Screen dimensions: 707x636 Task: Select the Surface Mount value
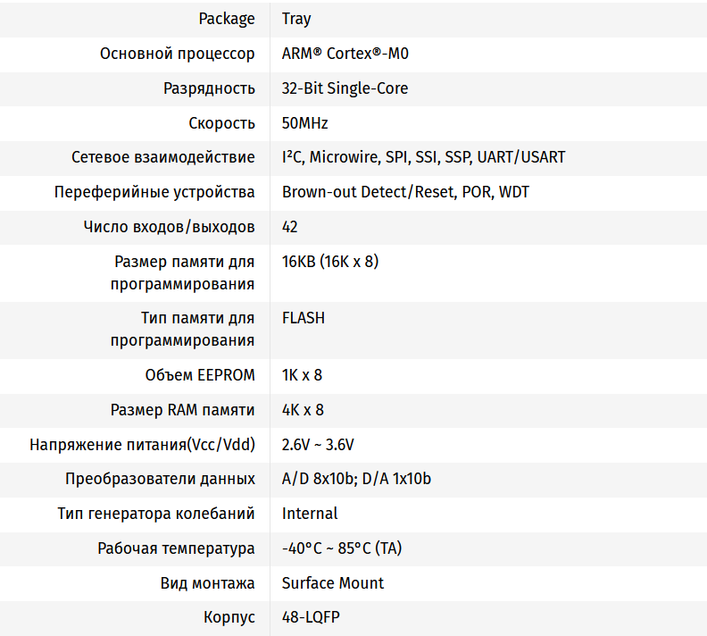pos(333,583)
